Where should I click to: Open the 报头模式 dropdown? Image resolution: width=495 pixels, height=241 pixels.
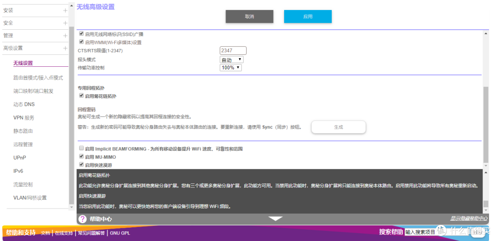[231, 60]
